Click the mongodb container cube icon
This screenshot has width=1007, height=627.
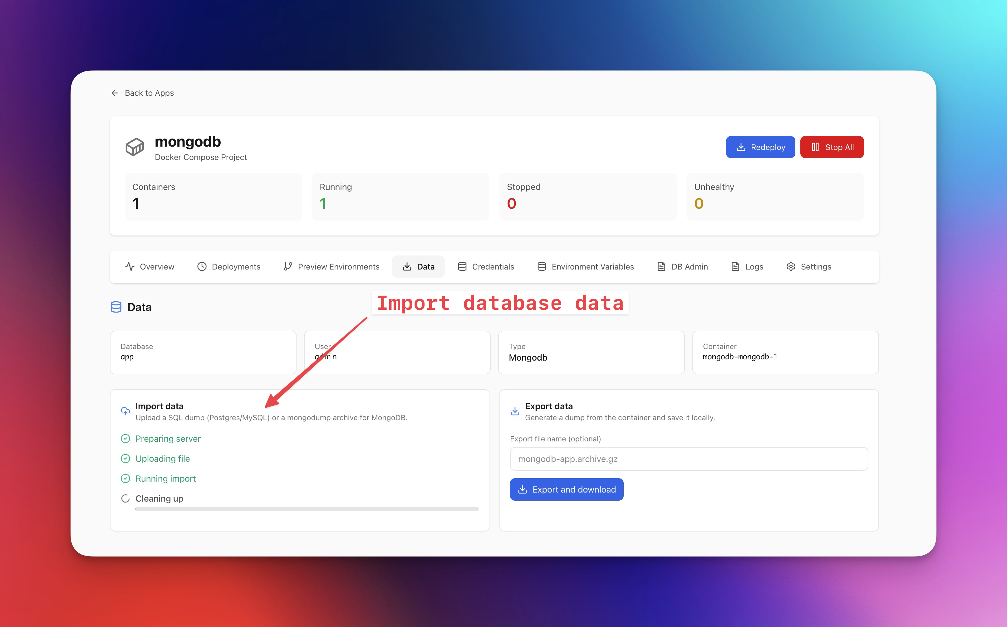[135, 147]
